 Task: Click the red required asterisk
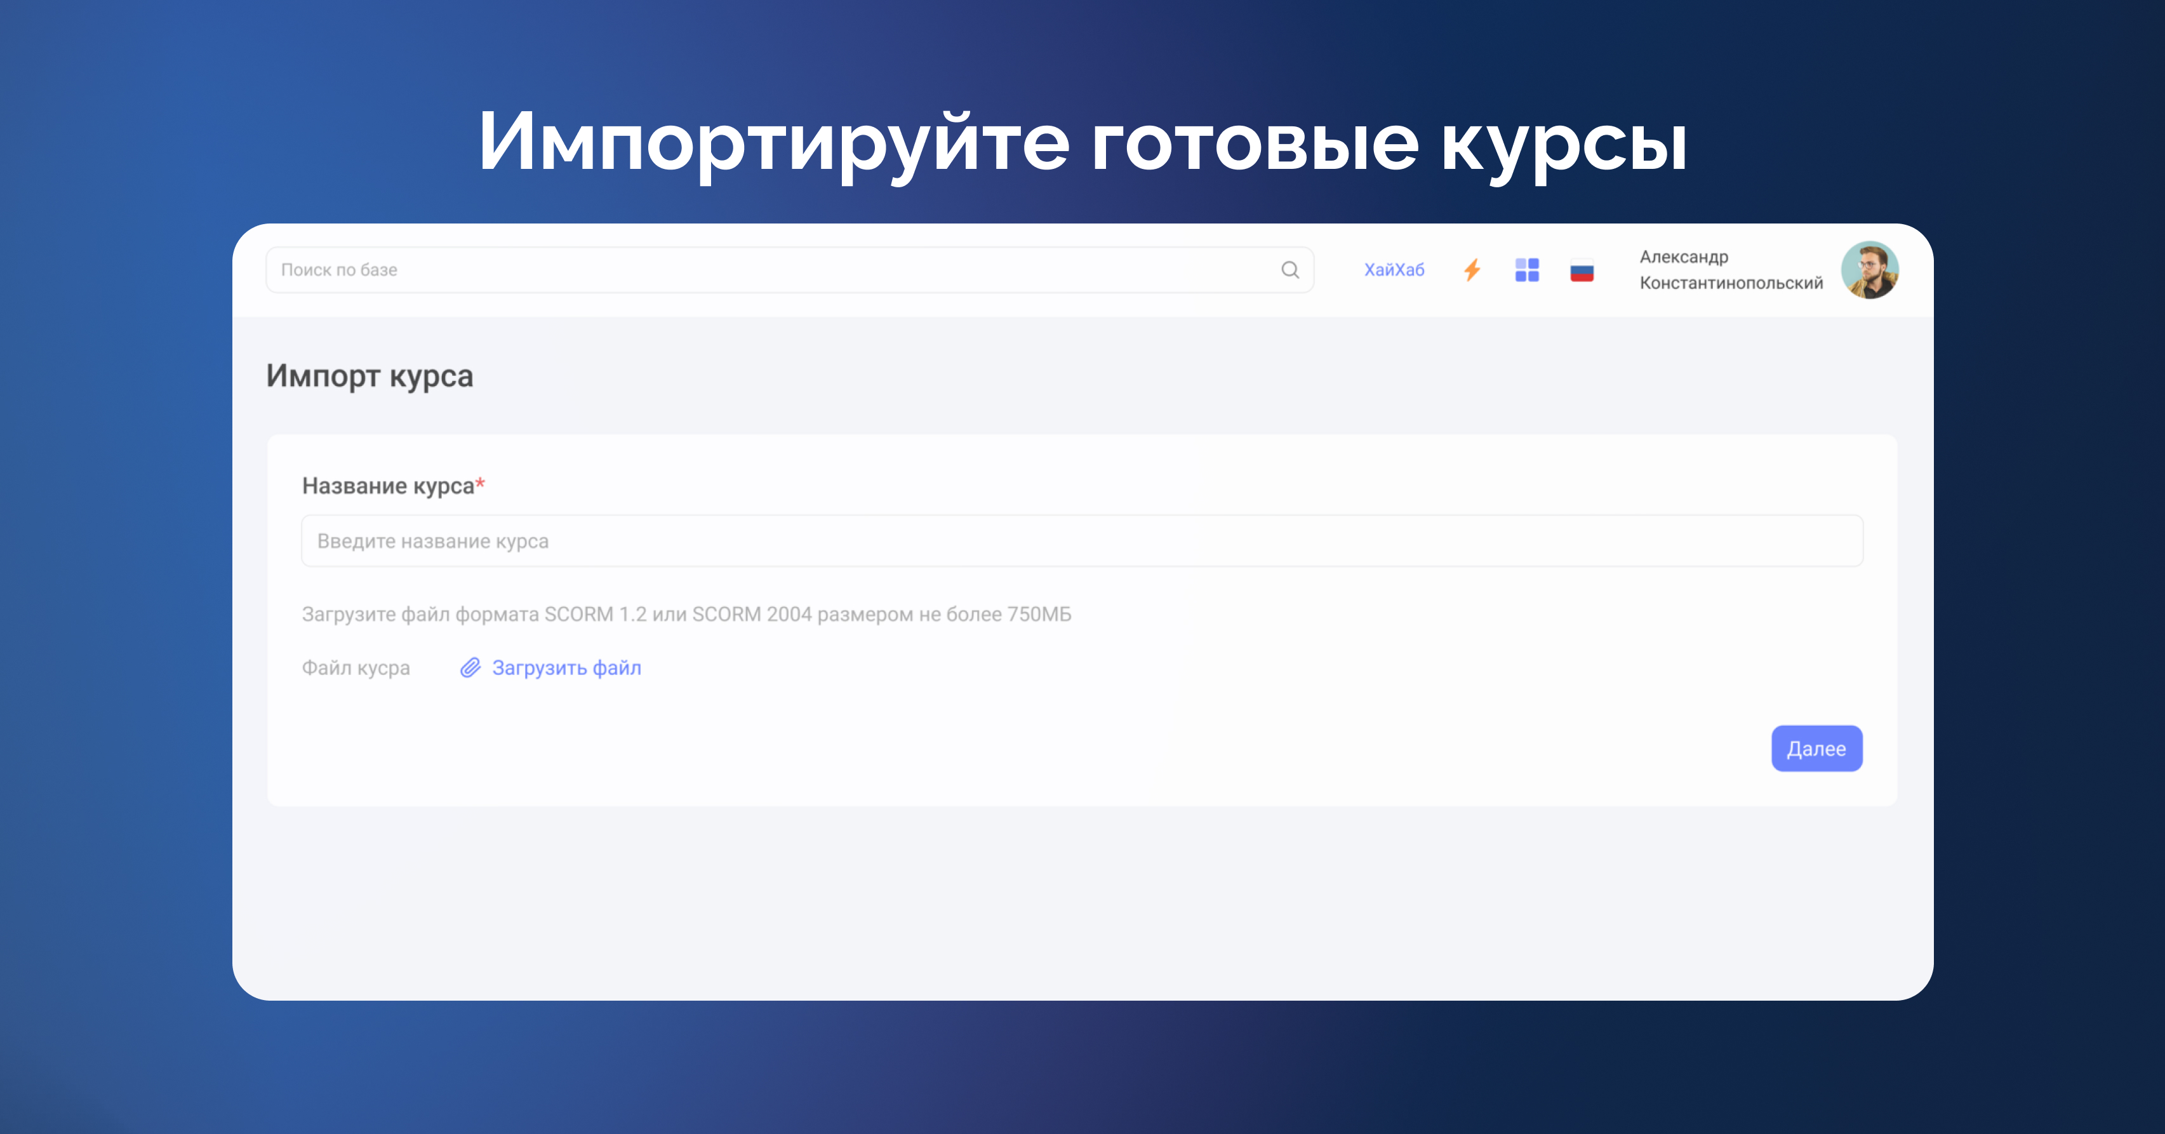(x=480, y=483)
